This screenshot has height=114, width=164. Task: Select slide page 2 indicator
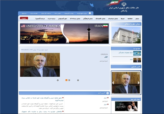pos(69,80)
